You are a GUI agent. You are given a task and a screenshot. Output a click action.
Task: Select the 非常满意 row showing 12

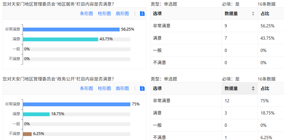(217, 101)
